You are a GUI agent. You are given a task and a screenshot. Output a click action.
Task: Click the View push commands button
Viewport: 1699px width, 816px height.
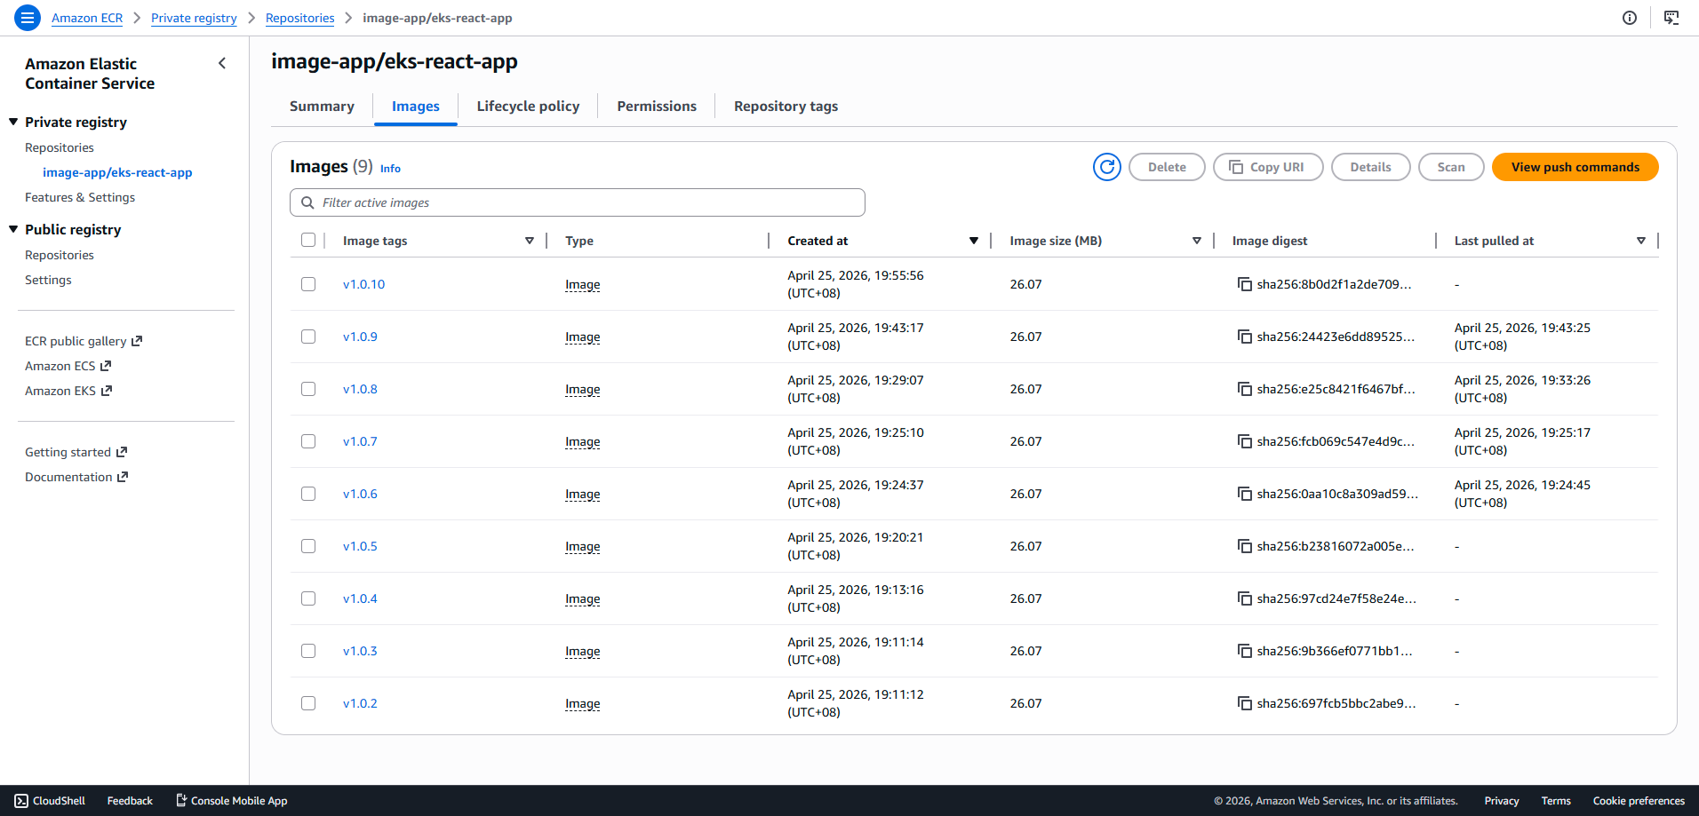click(1575, 167)
